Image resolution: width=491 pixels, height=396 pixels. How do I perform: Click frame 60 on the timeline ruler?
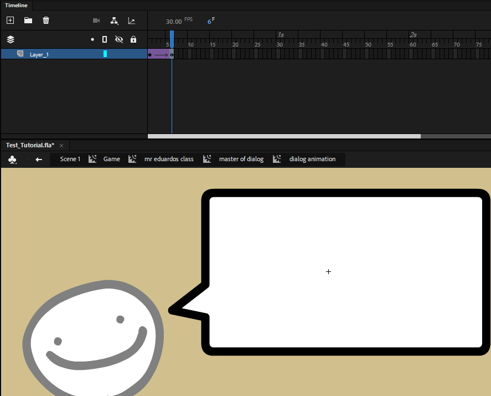tap(413, 44)
